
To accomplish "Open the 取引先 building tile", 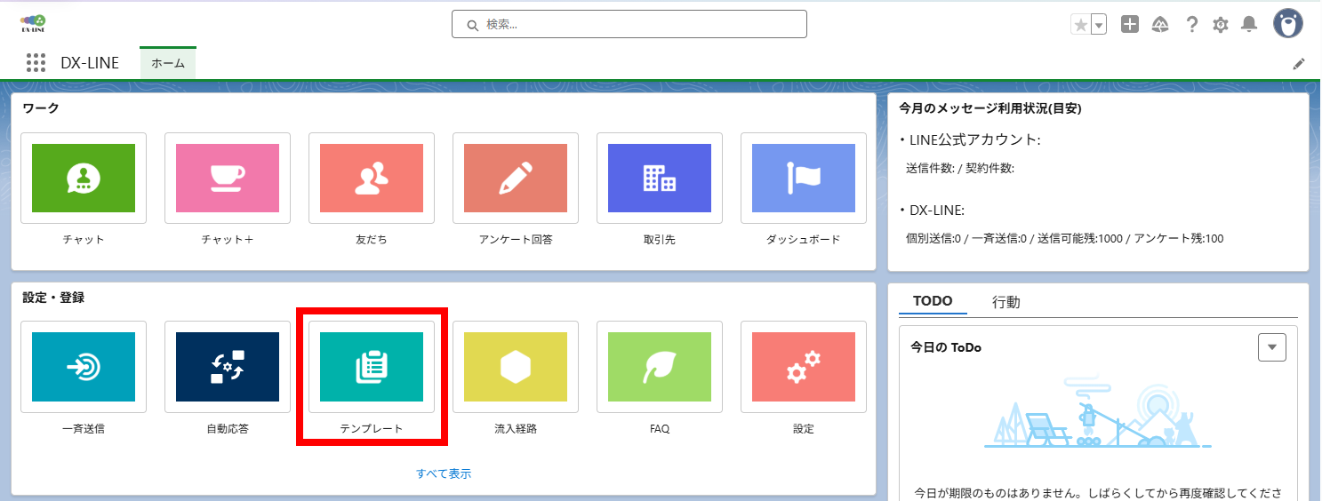I will [660, 179].
